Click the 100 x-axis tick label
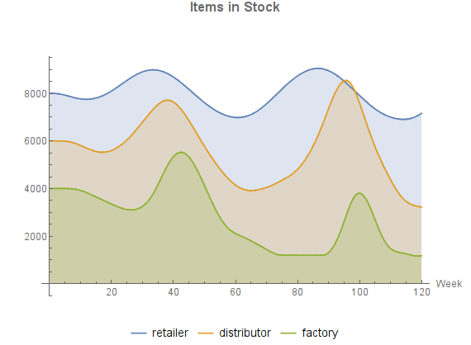The height and width of the screenshot is (345, 471). [359, 292]
